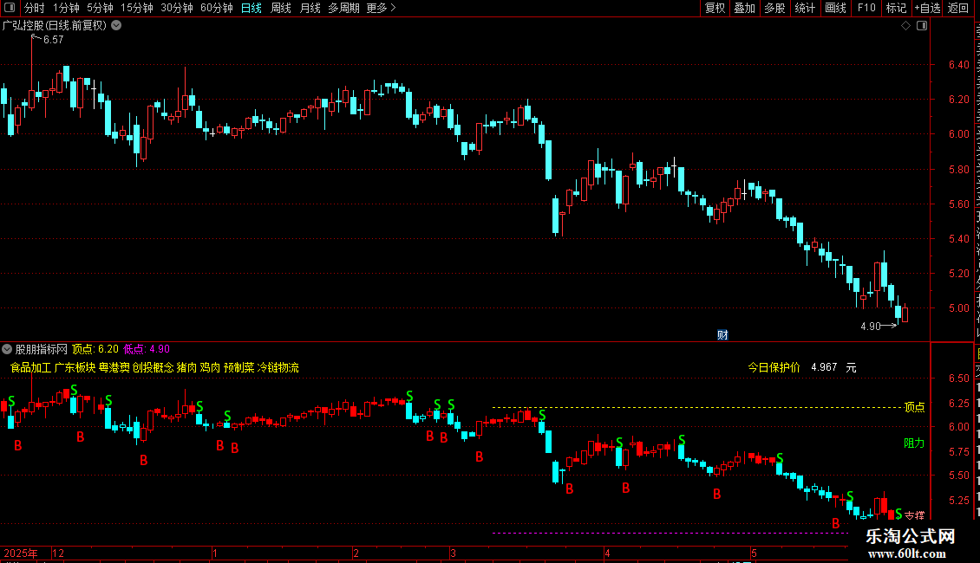
Task: Click the 顶点: 6.20 indicator value
Action: [95, 349]
